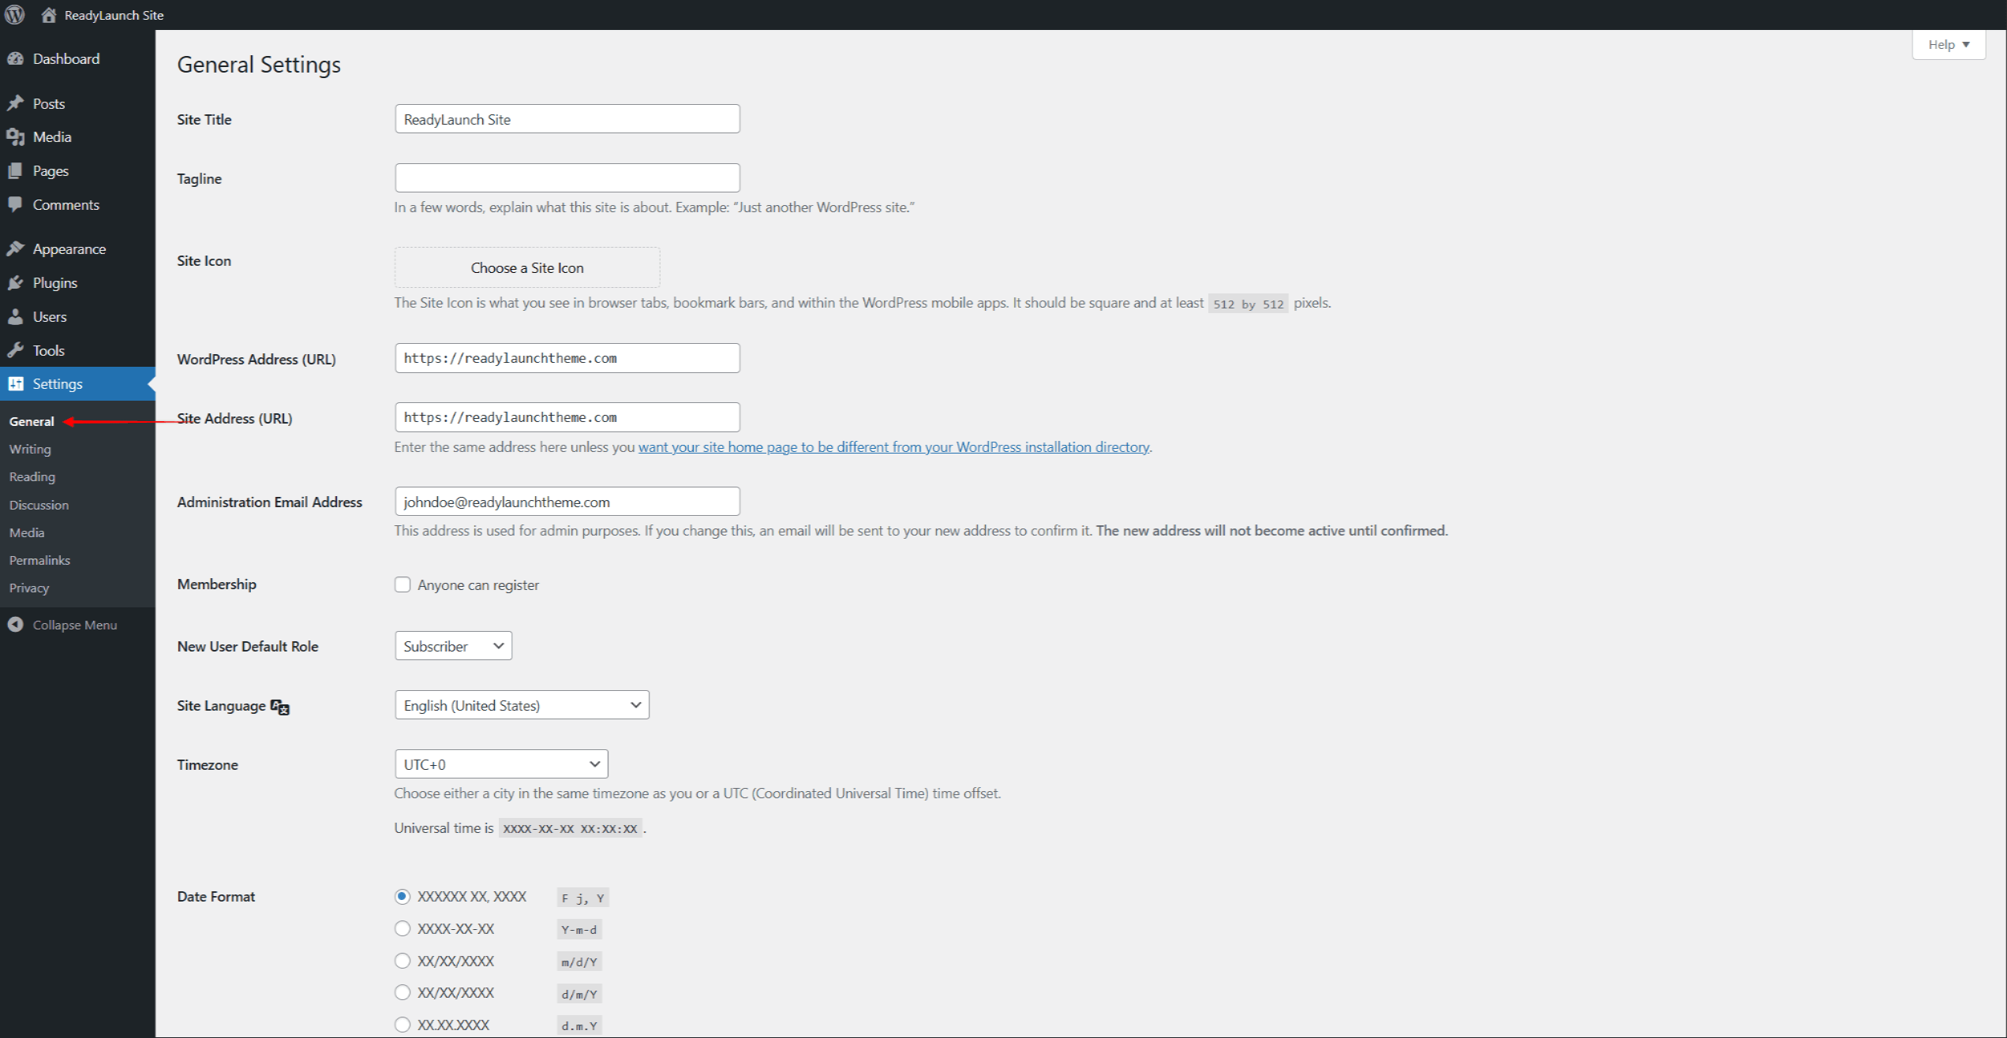Click the WordPress logo icon

[15, 14]
